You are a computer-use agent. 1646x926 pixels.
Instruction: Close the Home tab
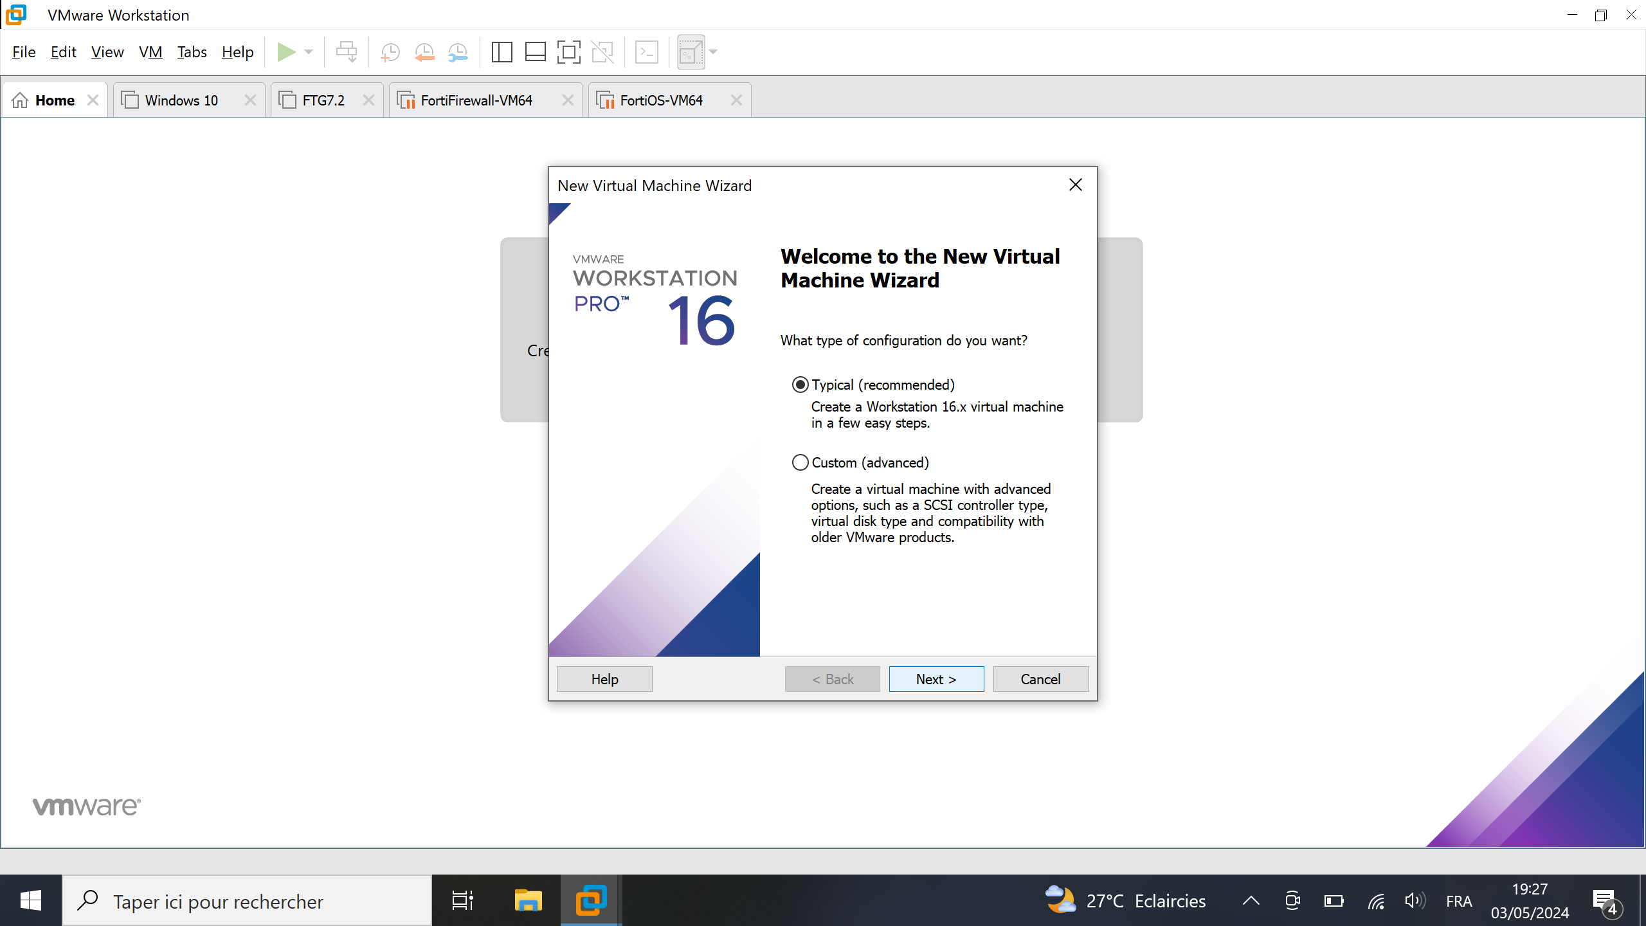93,100
